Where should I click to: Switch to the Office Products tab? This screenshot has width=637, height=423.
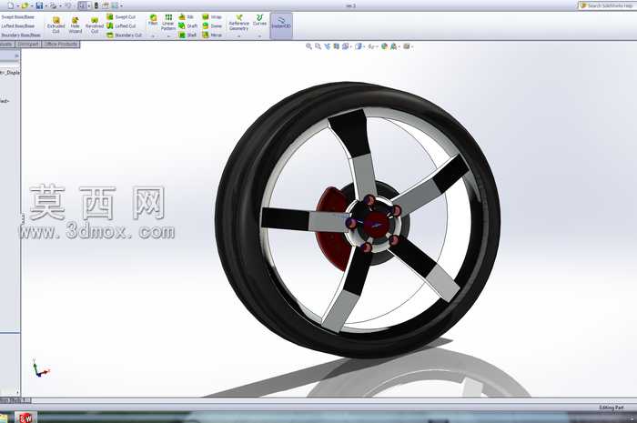coord(61,44)
